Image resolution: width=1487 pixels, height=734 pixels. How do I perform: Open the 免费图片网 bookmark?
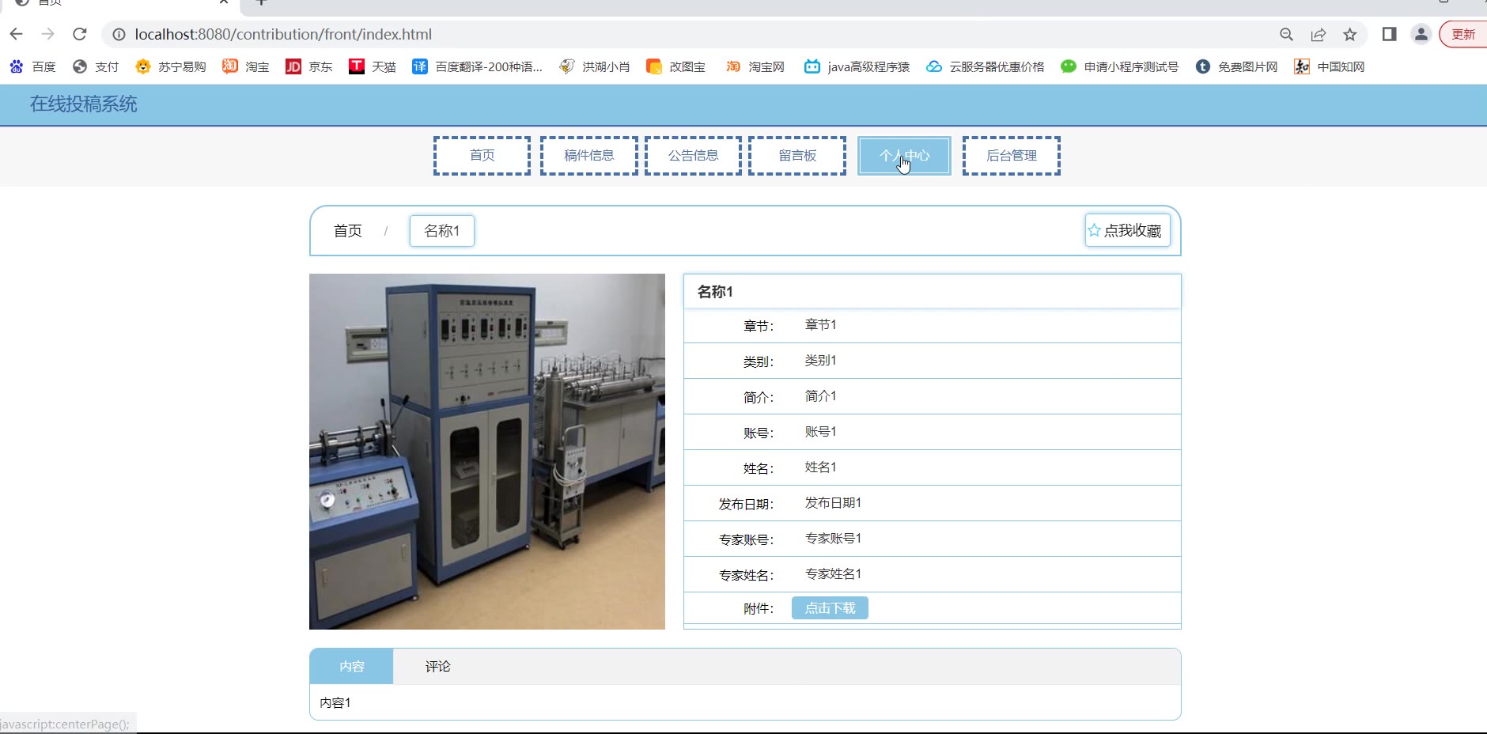tap(1237, 67)
